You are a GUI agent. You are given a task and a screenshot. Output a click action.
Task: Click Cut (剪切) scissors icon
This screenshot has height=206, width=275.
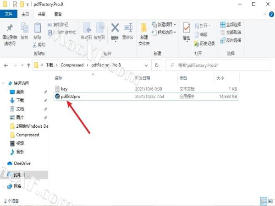(x=34, y=45)
